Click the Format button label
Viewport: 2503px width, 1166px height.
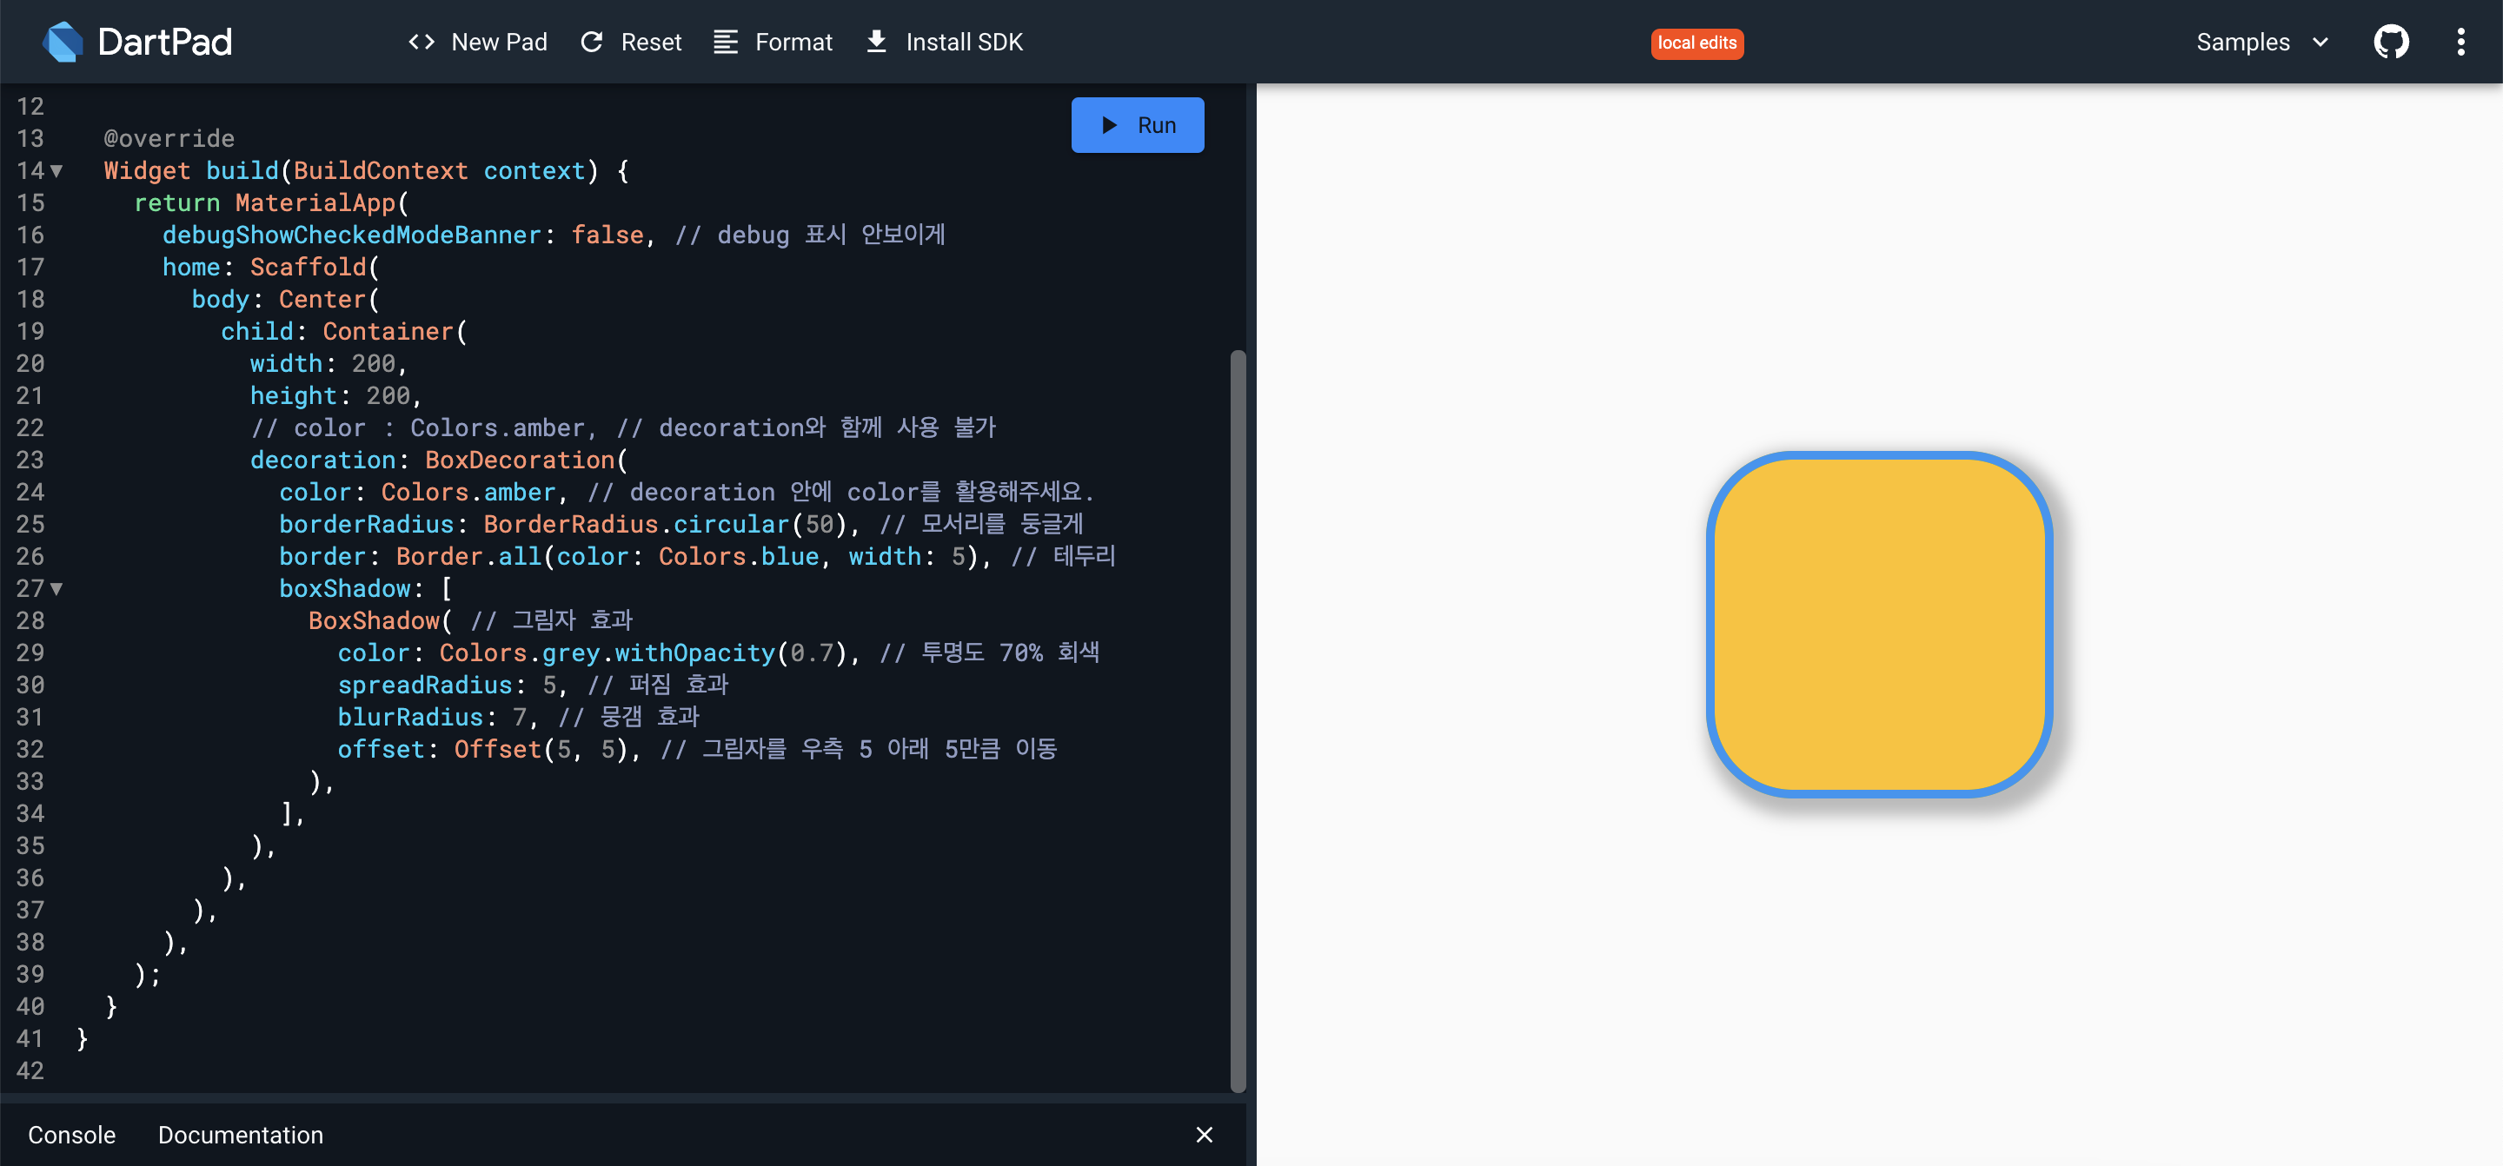point(793,42)
